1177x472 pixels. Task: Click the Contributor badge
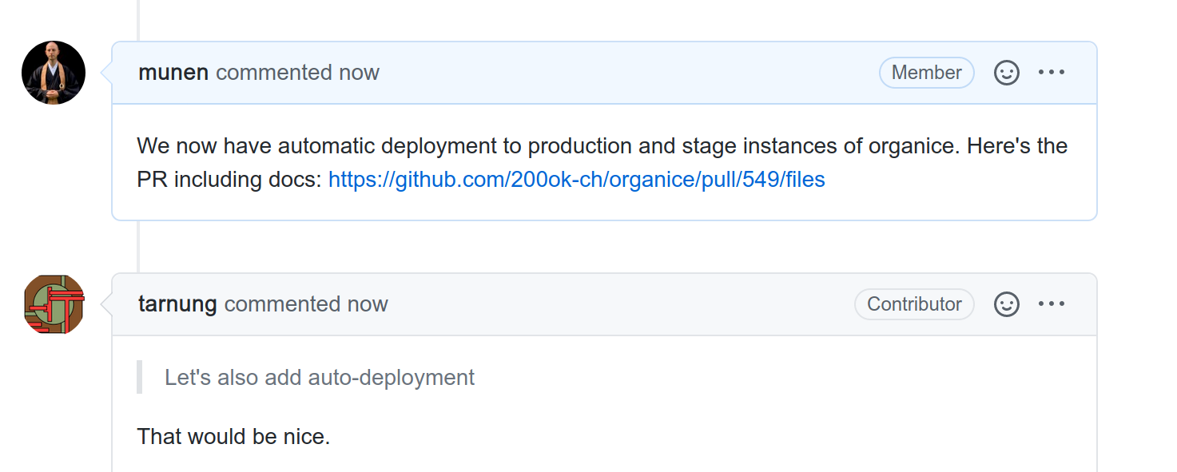(x=914, y=304)
